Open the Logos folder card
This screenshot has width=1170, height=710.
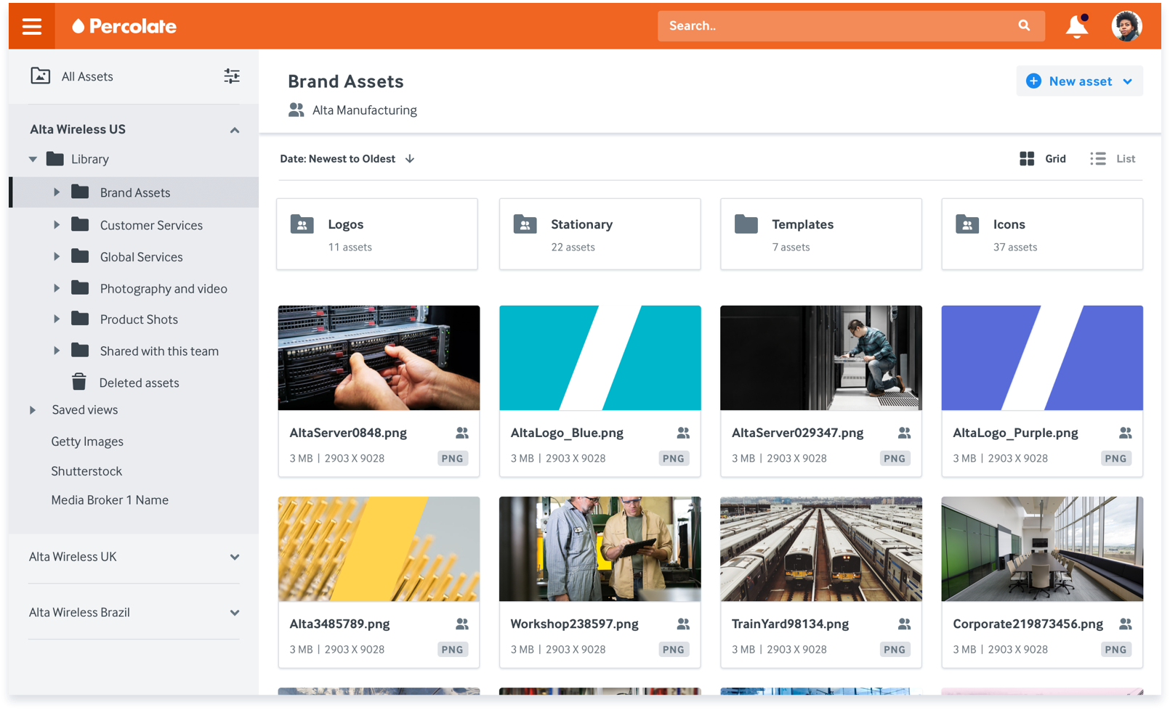pyautogui.click(x=377, y=234)
